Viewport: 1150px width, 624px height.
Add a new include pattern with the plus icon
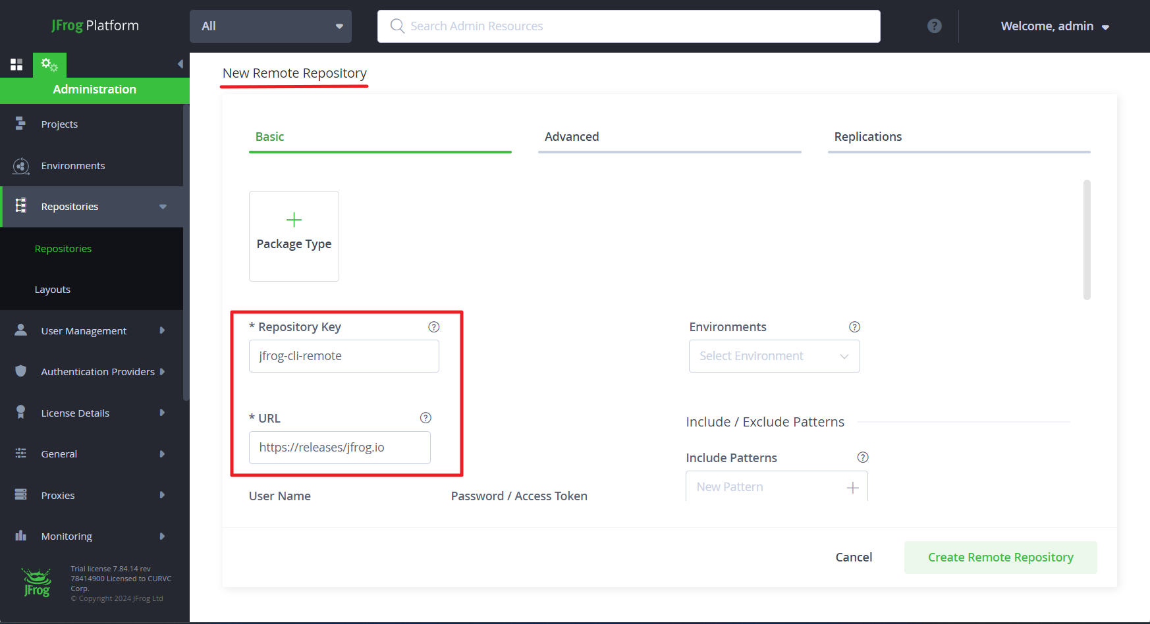853,488
